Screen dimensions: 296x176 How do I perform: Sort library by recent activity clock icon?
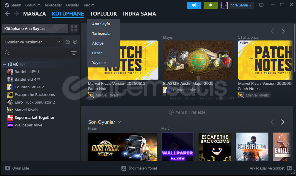tap(67, 42)
